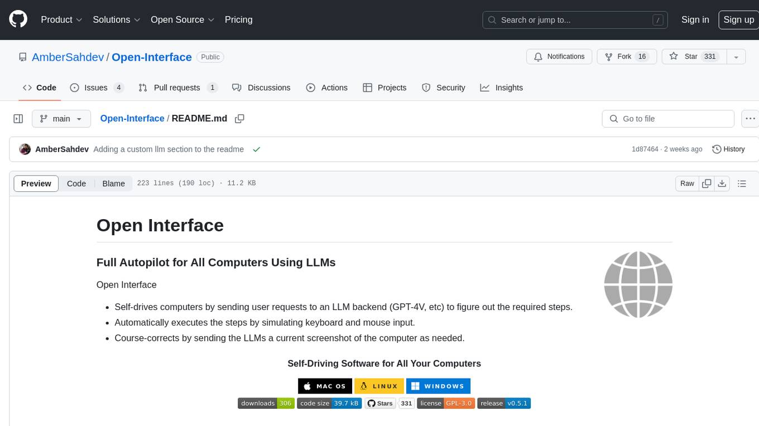Screen dimensions: 759x426
Task: Open the Discussions tab
Action: 261,88
